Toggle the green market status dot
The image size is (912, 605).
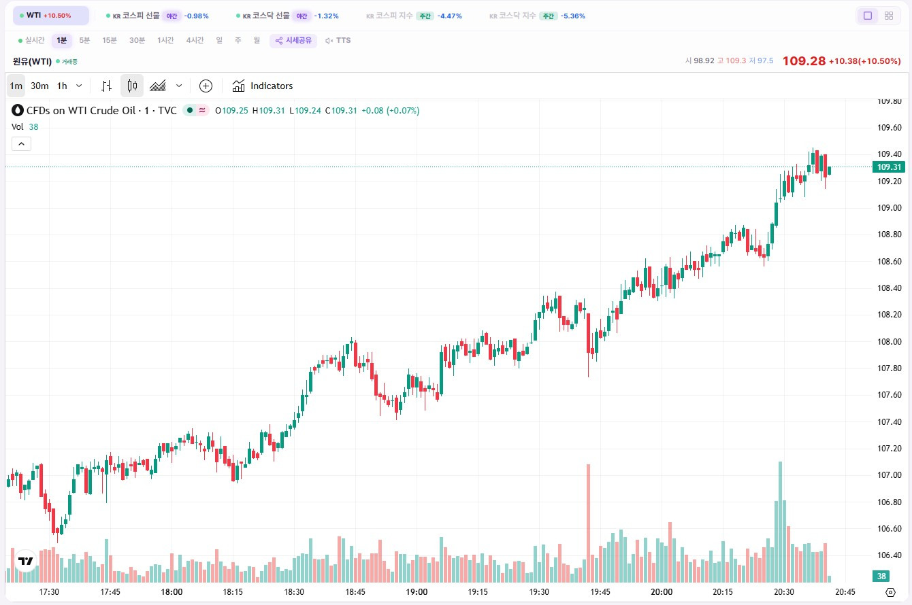coord(190,109)
